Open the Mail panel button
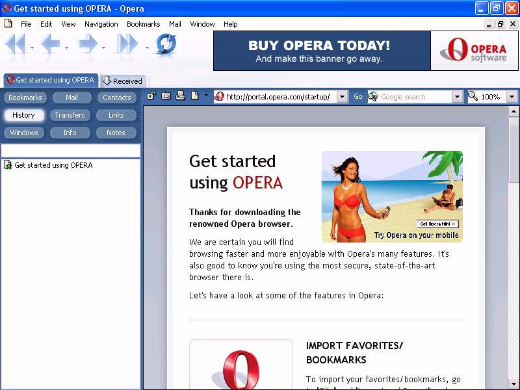This screenshot has width=520, height=390. tap(71, 97)
